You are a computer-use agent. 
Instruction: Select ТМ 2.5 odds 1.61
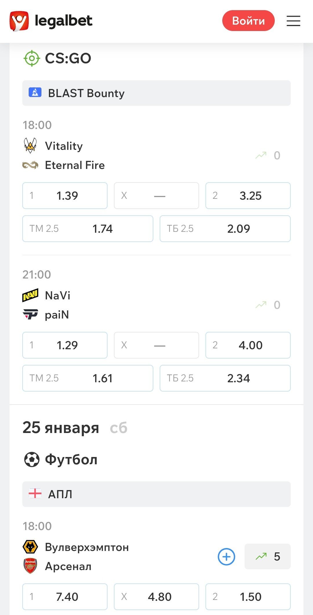pyautogui.click(x=88, y=378)
